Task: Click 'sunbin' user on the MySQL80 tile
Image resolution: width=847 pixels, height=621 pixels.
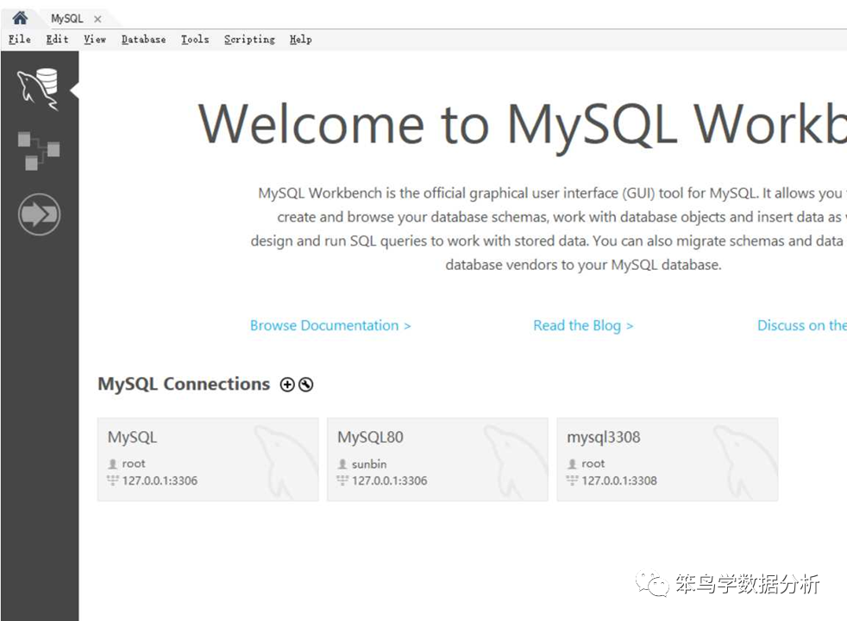Action: point(369,464)
